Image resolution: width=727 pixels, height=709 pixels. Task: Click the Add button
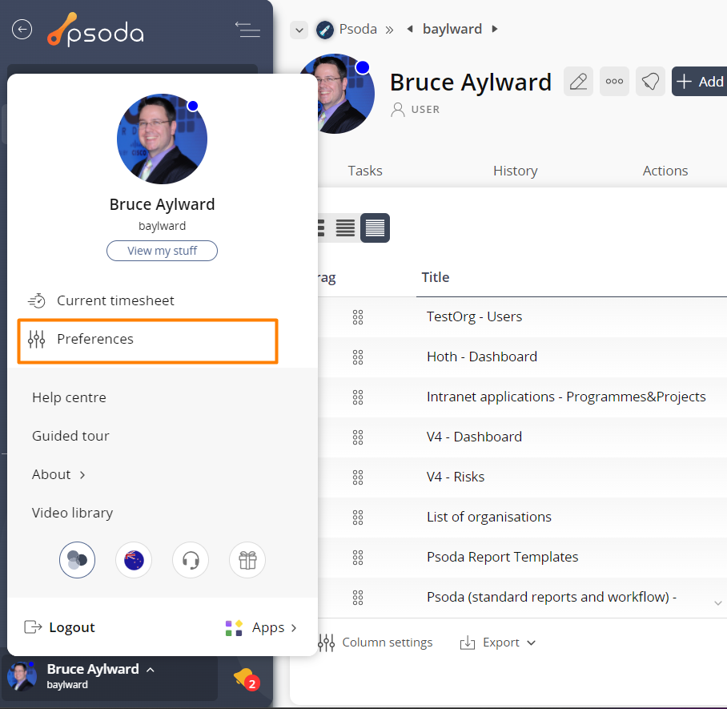tap(699, 82)
